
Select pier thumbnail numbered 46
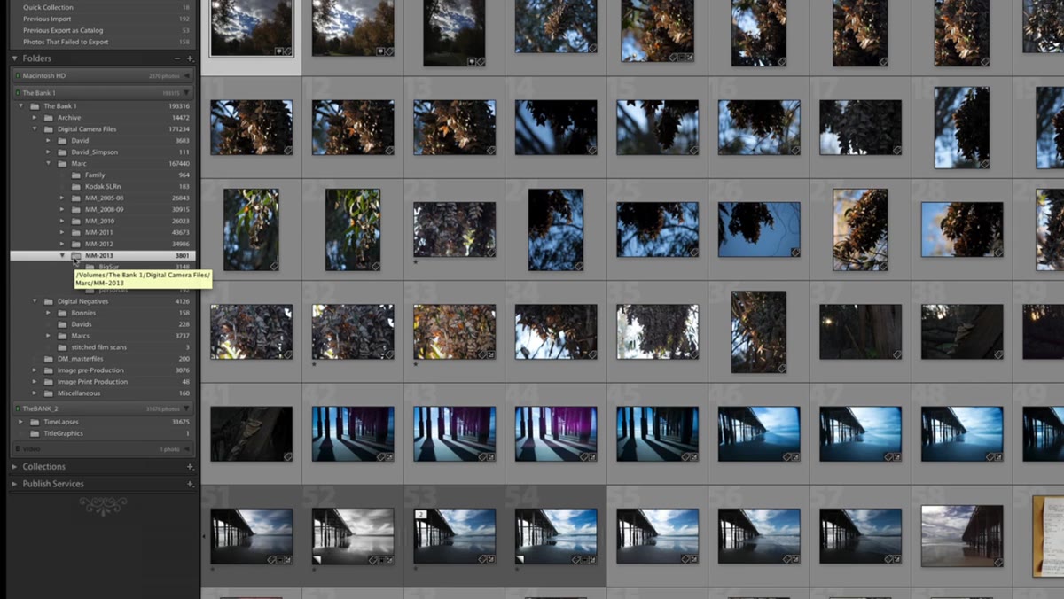pos(759,434)
